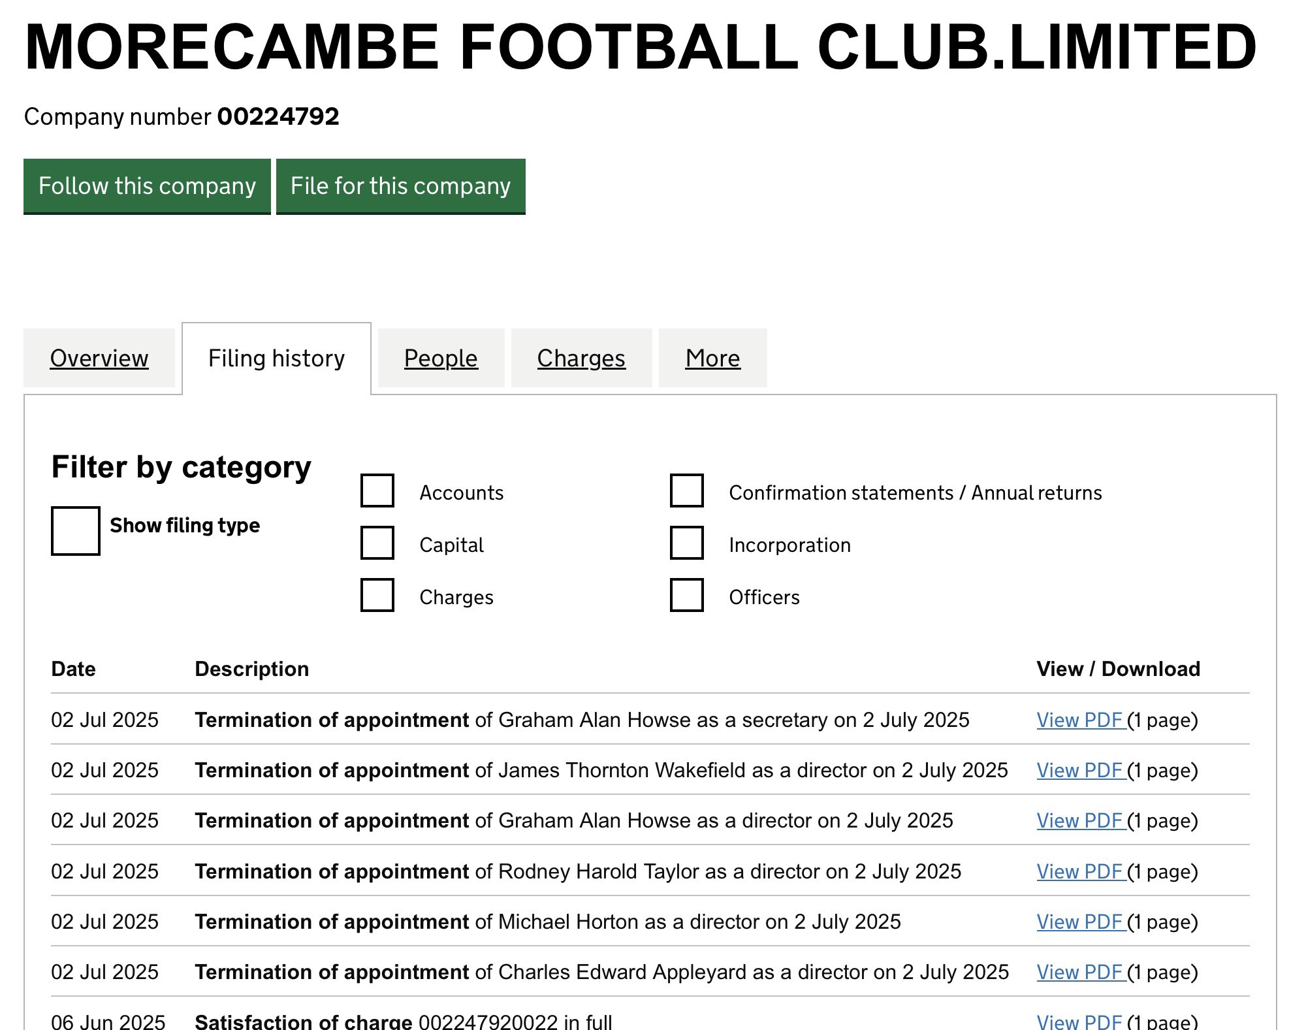Check the Incorporation filter checkbox
Image resolution: width=1306 pixels, height=1030 pixels.
tap(687, 543)
